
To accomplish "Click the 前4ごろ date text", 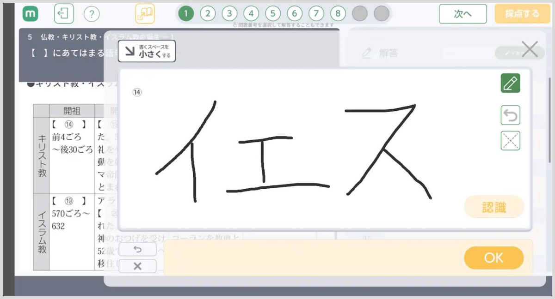I will (x=67, y=138).
